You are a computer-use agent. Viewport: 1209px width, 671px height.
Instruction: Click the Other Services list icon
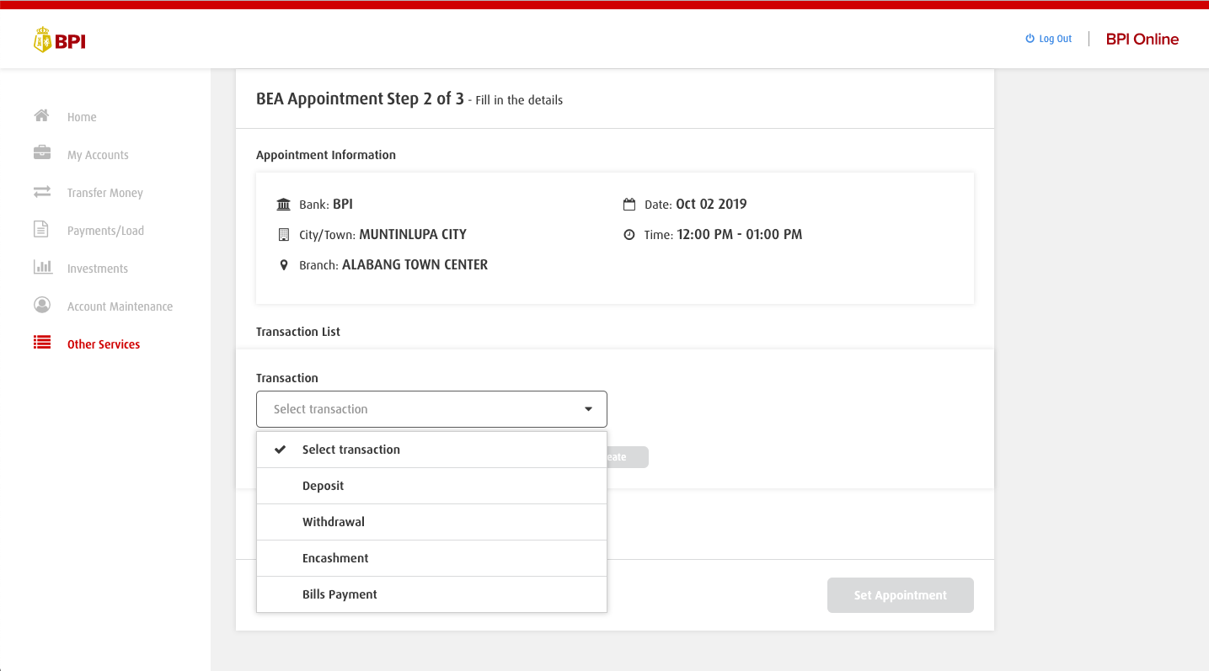coord(41,343)
